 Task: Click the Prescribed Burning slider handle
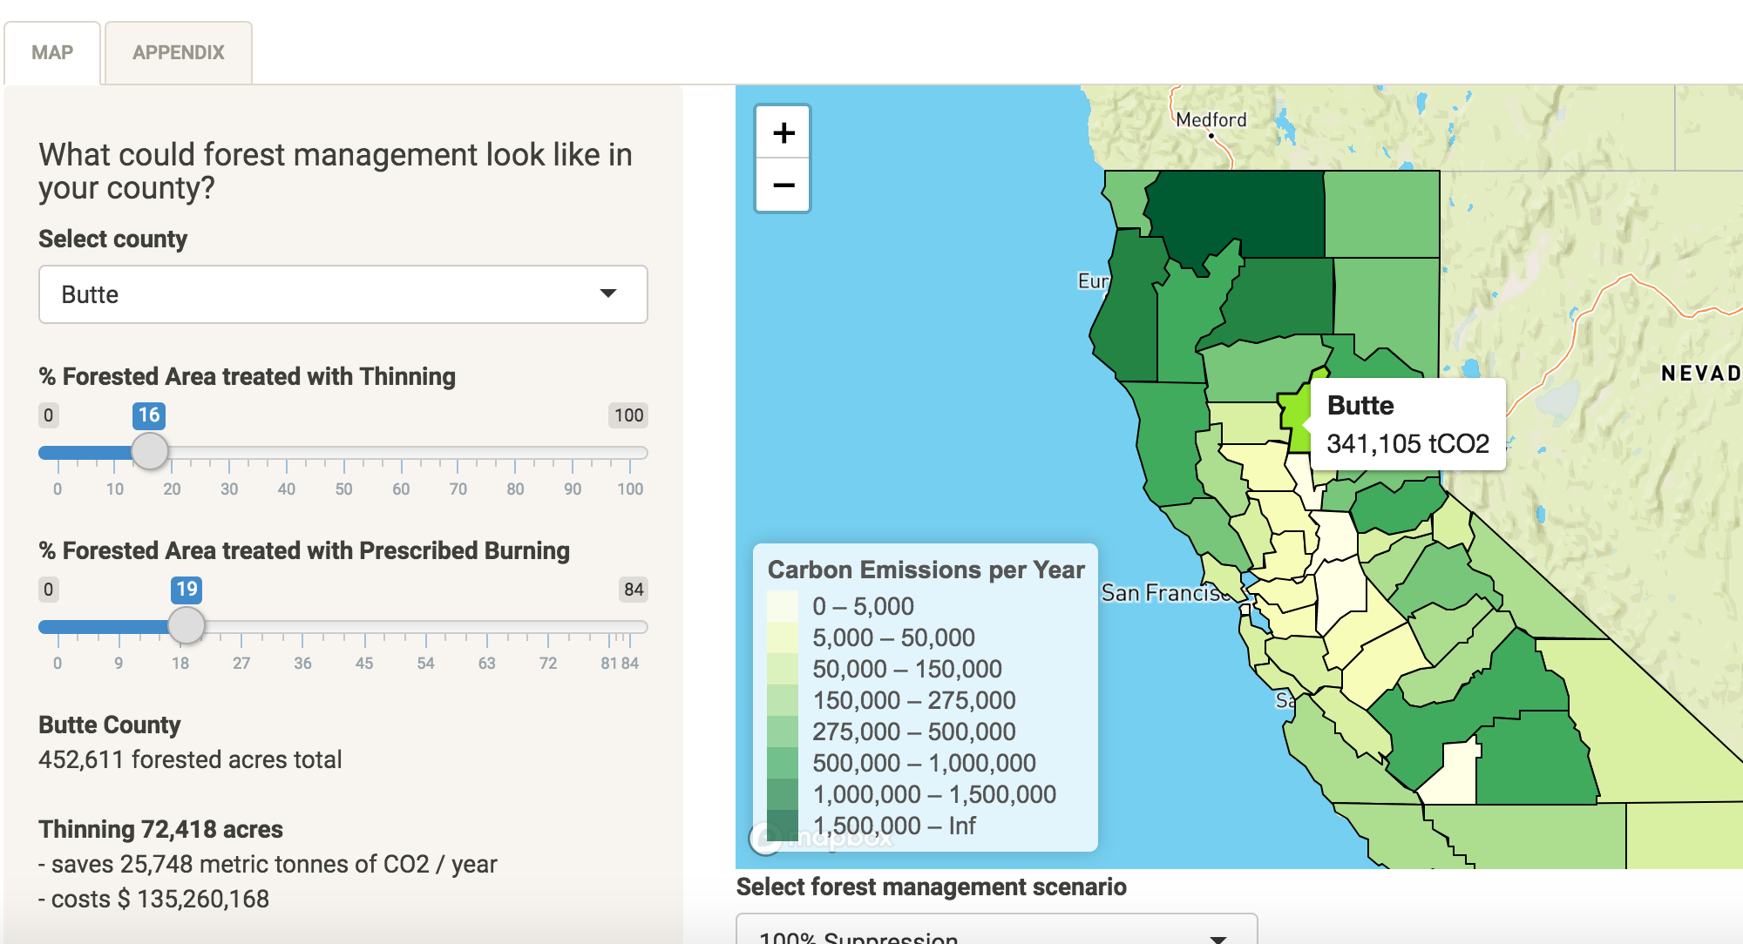pos(186,626)
